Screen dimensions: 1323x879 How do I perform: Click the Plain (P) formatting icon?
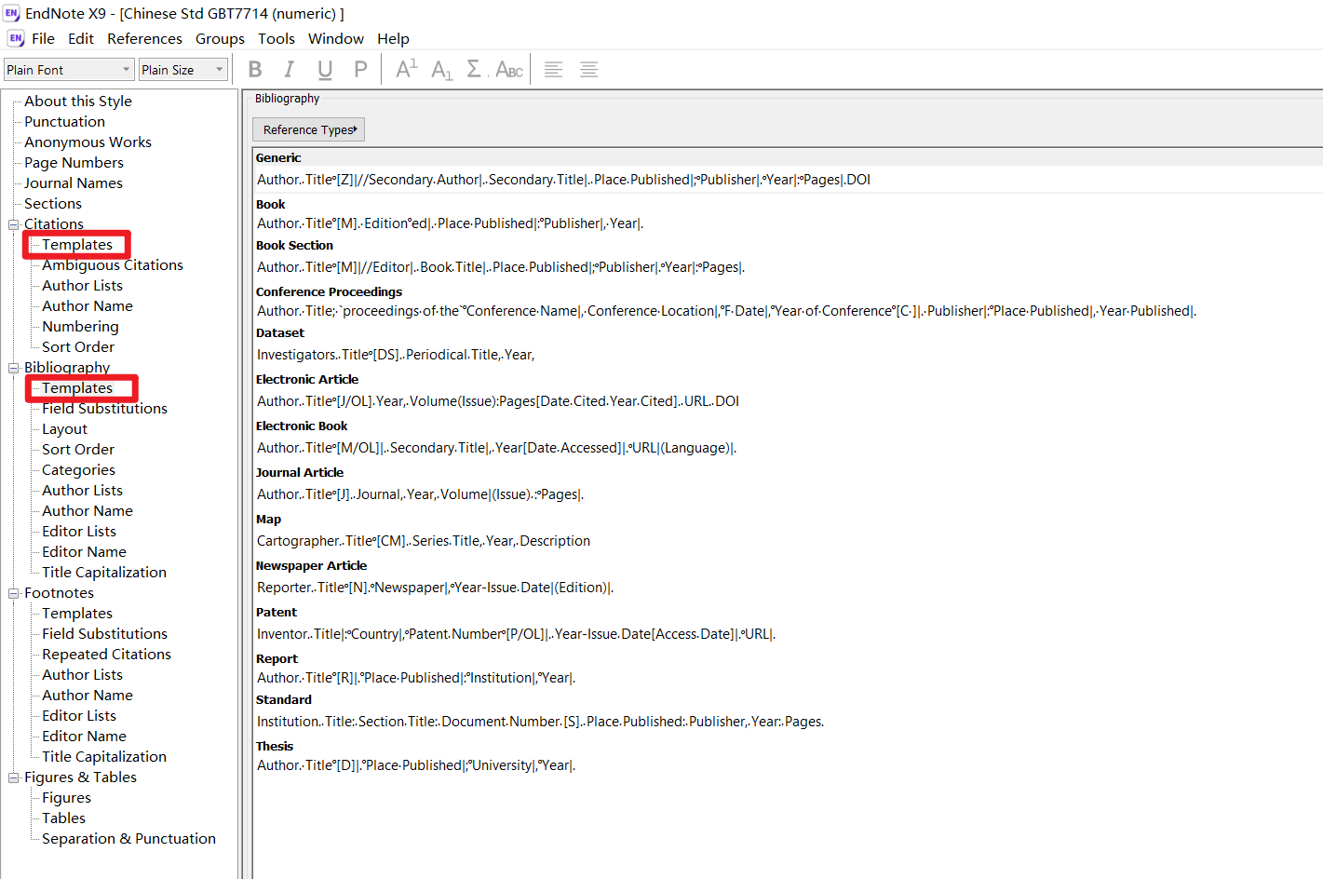[x=360, y=70]
